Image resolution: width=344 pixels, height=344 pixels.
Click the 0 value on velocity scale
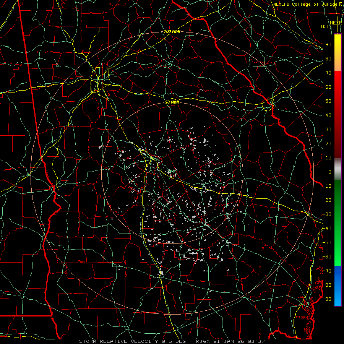330,172
